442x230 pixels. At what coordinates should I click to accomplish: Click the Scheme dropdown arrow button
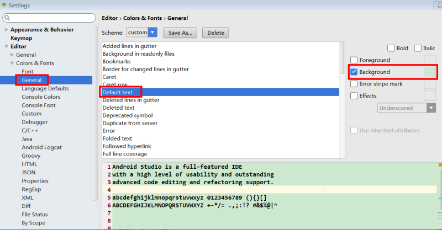[152, 33]
